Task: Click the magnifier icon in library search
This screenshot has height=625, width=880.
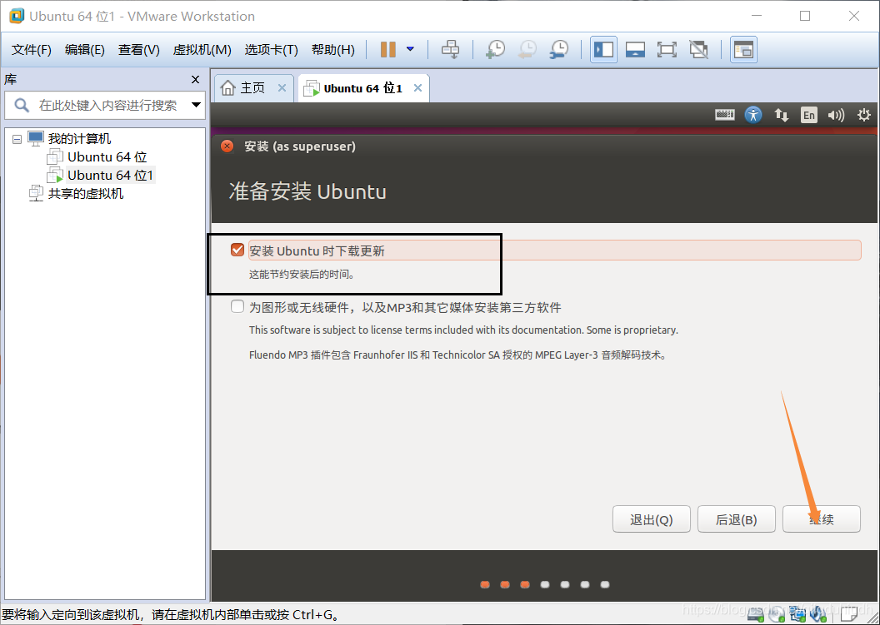Action: tap(22, 105)
